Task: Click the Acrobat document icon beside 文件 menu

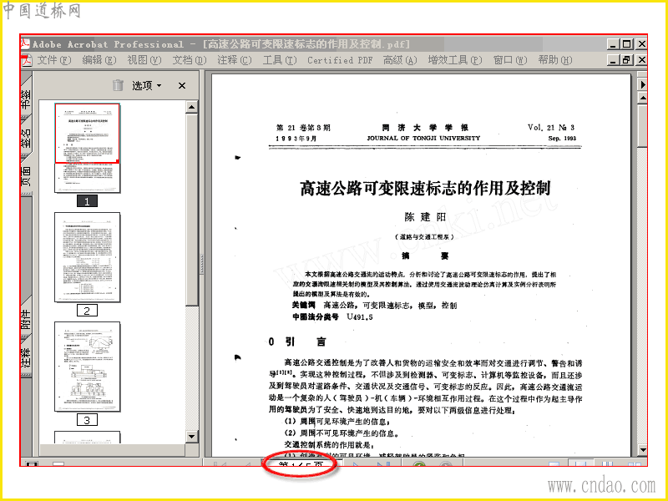Action: click(x=27, y=60)
